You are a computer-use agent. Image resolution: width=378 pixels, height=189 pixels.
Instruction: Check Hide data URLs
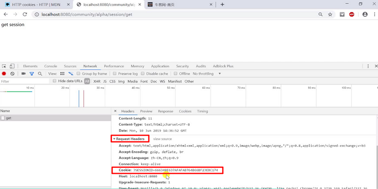pos(55,81)
